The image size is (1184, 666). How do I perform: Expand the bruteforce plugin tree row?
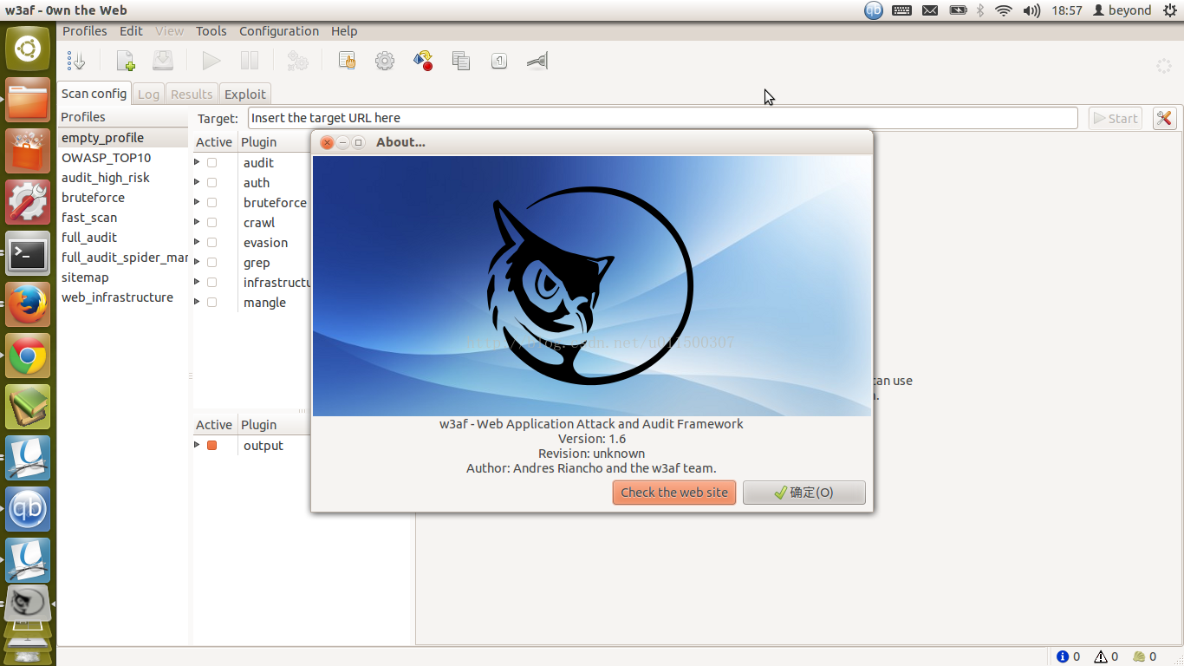(x=197, y=203)
